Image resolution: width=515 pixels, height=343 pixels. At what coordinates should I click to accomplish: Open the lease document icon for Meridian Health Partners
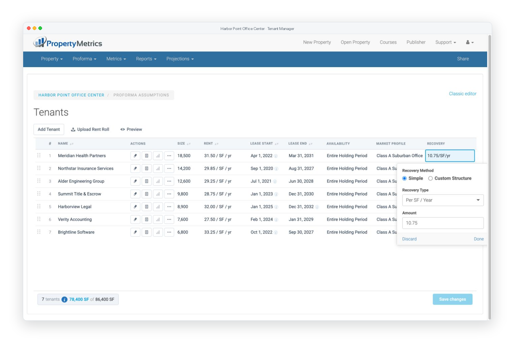pyautogui.click(x=146, y=156)
